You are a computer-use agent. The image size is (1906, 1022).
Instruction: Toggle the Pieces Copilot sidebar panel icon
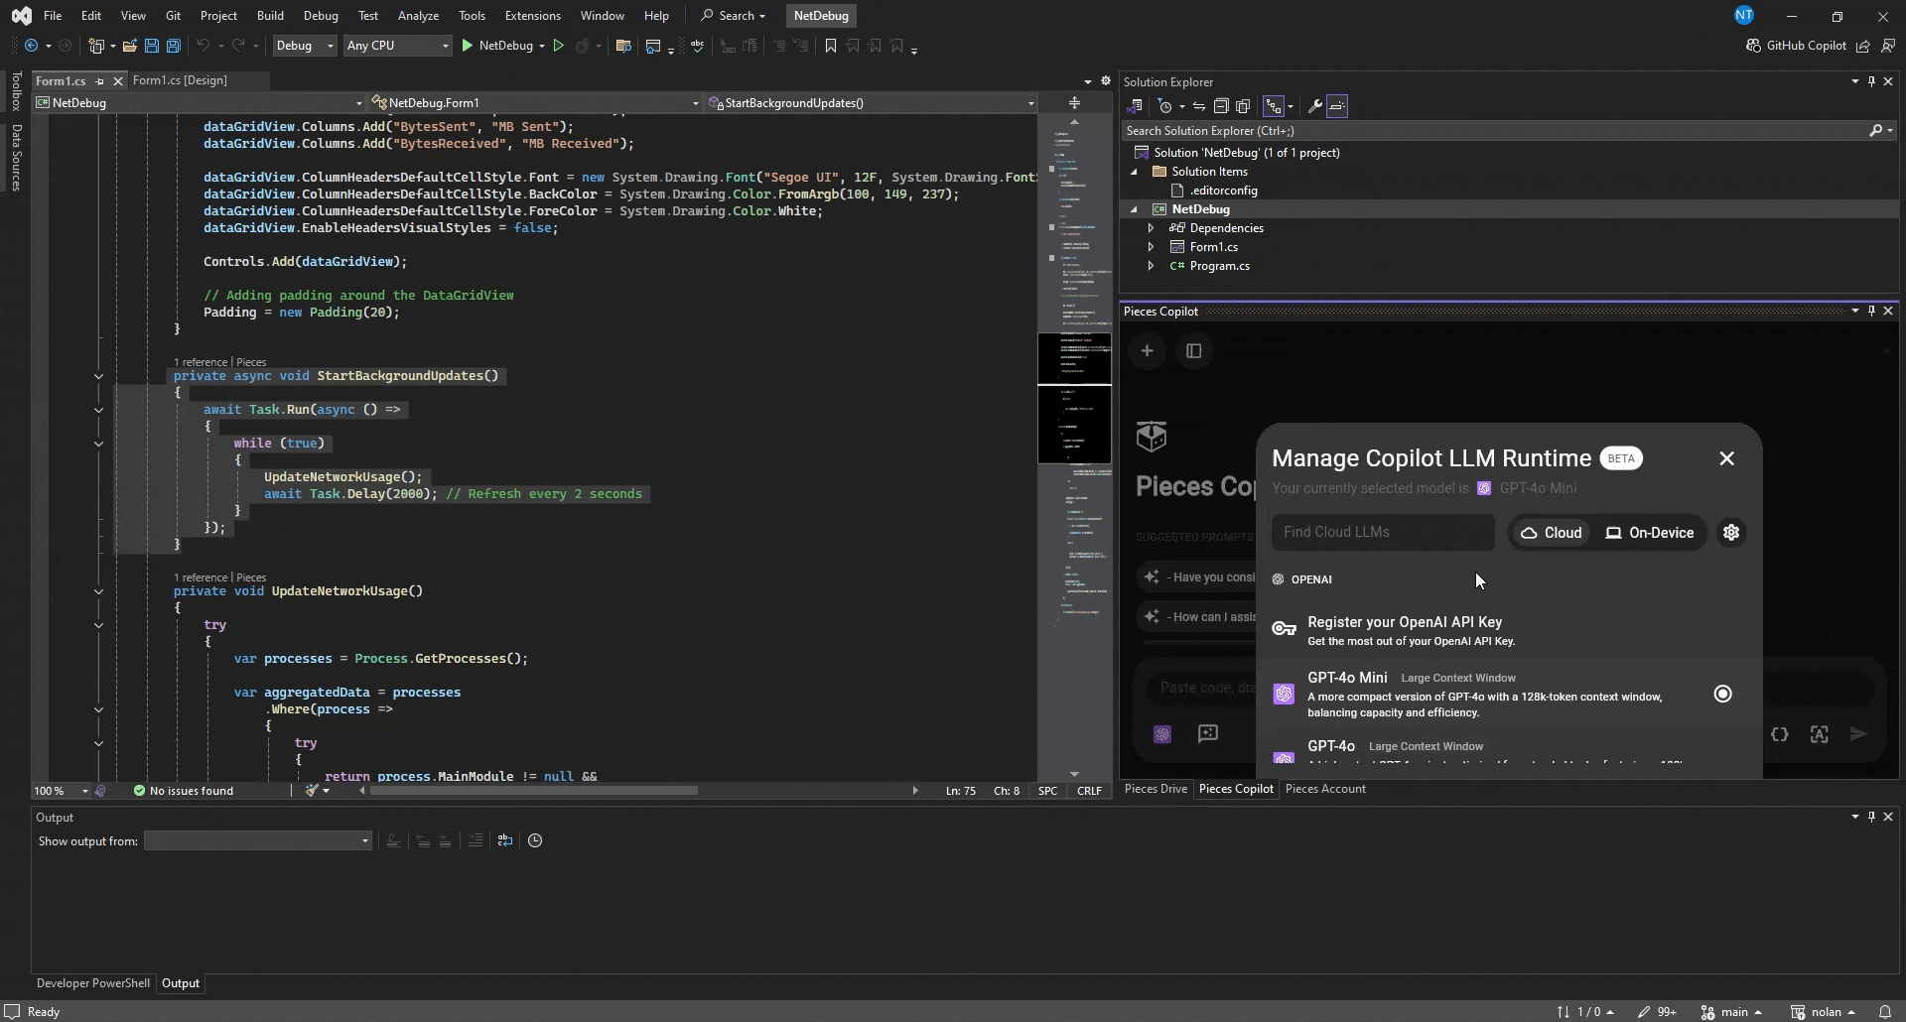coord(1194,351)
